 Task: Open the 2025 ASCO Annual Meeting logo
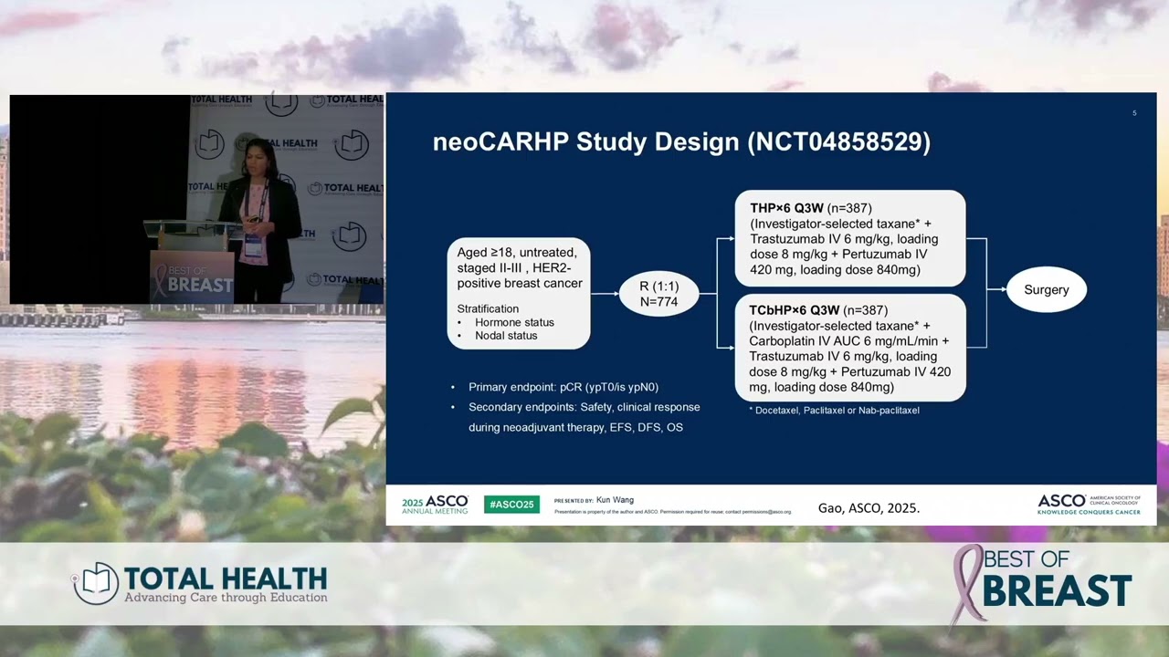click(x=435, y=505)
